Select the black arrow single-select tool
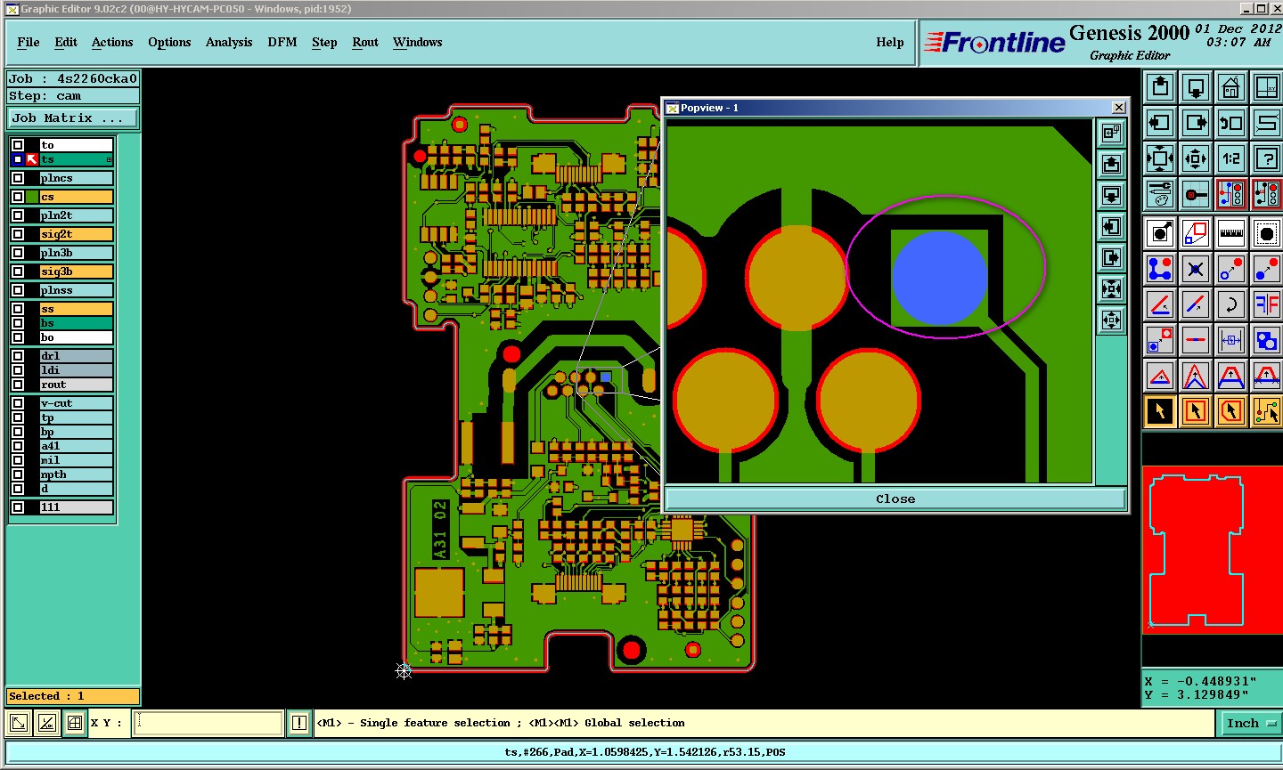1283x770 pixels. 1160,411
